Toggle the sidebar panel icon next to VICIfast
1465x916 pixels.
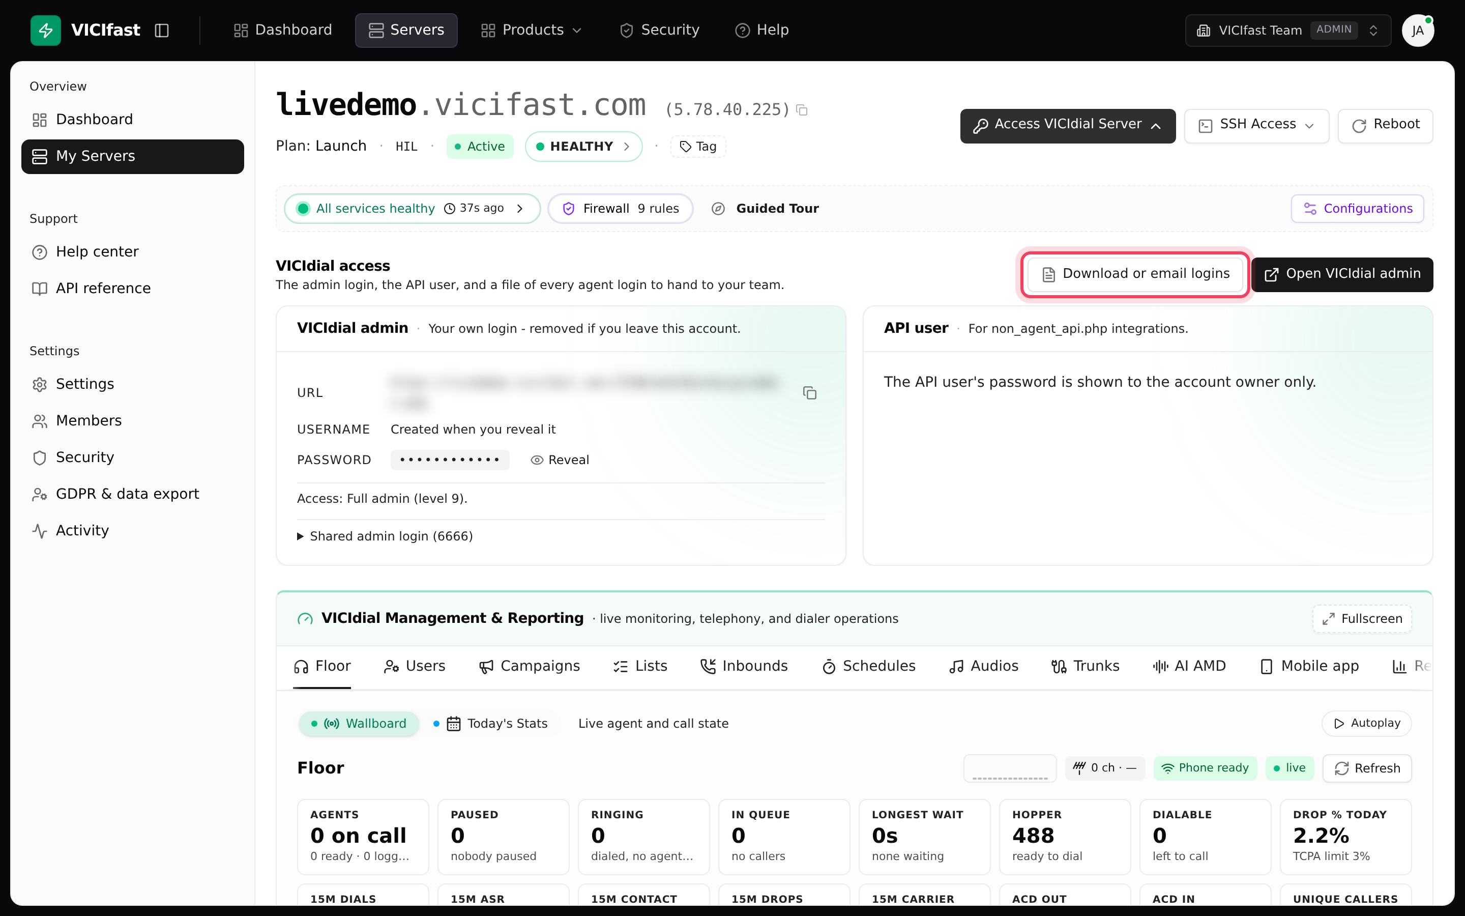click(x=162, y=31)
